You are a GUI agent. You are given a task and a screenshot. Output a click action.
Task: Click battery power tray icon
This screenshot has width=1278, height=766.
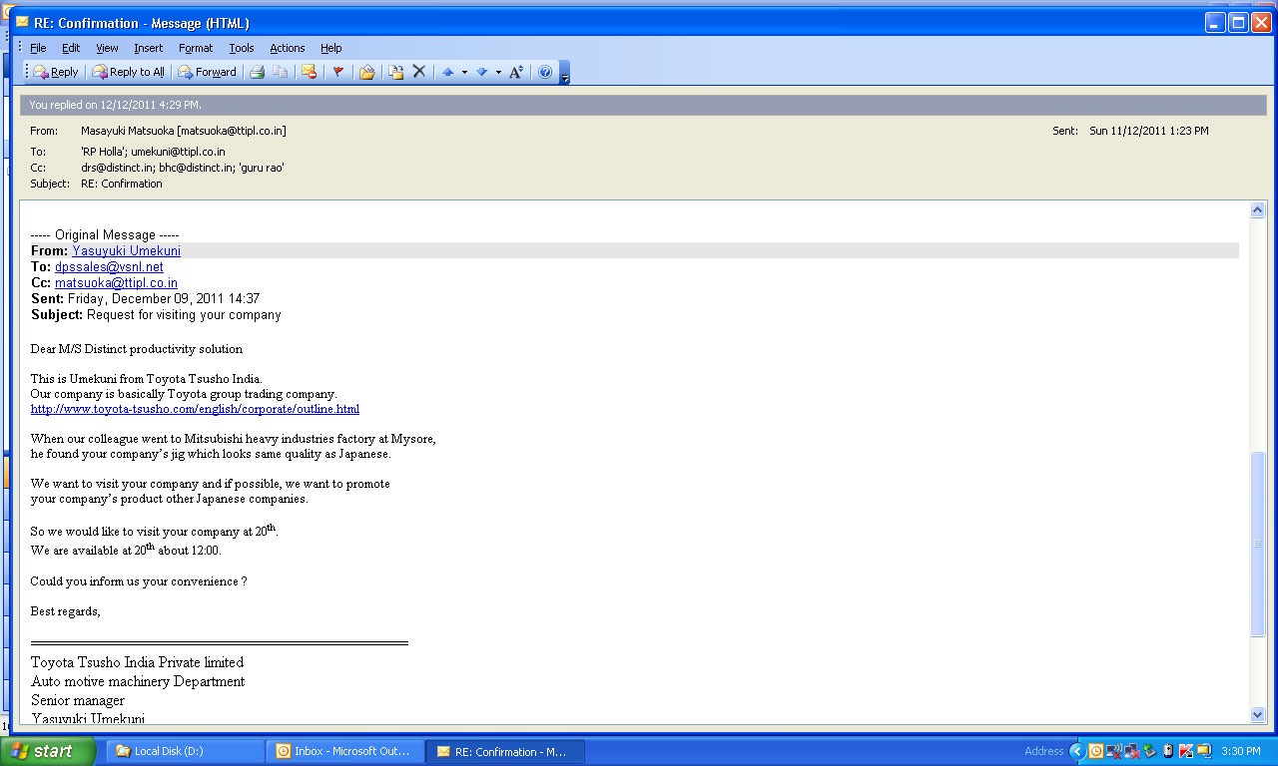click(1168, 751)
